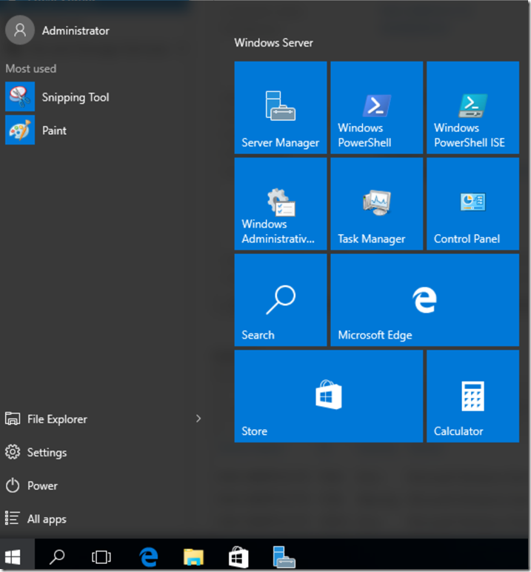The height and width of the screenshot is (572, 531).
Task: Open Task View from the taskbar
Action: tap(101, 557)
